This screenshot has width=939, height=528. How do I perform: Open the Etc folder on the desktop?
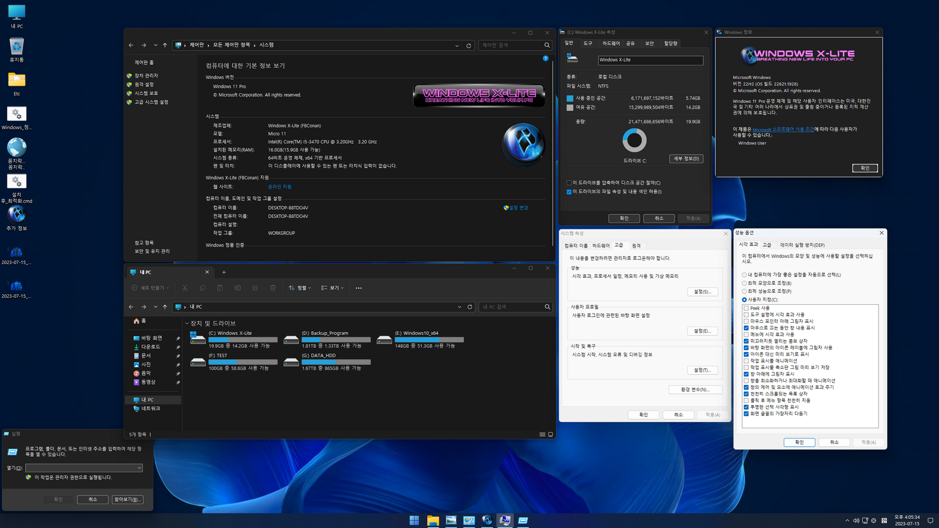[x=16, y=83]
